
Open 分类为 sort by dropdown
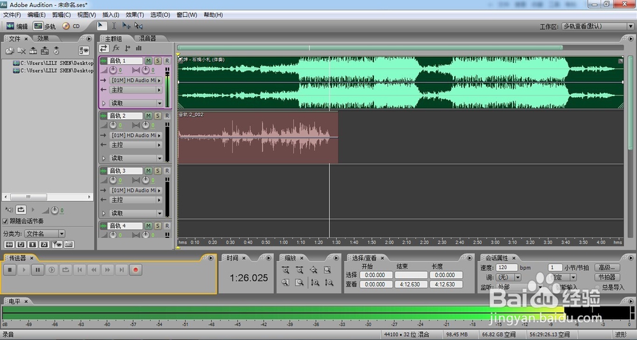45,234
